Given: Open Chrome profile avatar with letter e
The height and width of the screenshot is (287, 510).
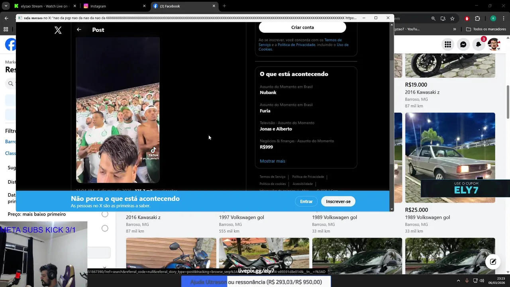Looking at the screenshot, I should (493, 18).
